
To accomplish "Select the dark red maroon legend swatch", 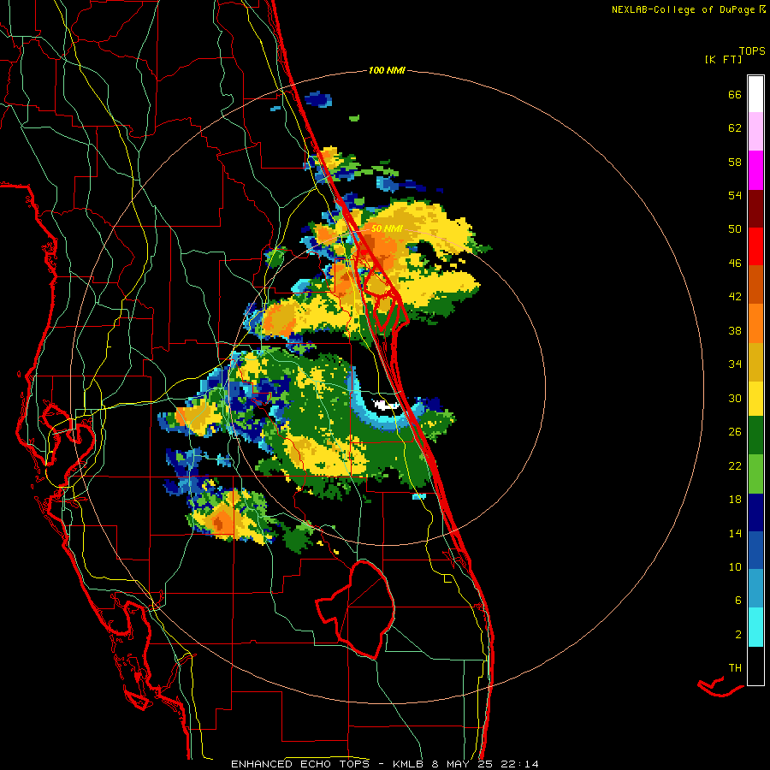I will pos(755,210).
